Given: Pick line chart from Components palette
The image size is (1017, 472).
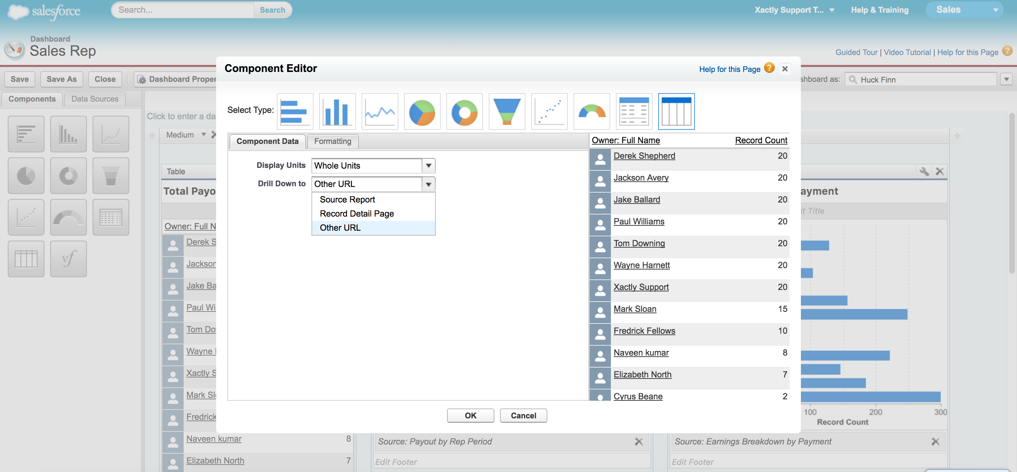Looking at the screenshot, I should [111, 134].
